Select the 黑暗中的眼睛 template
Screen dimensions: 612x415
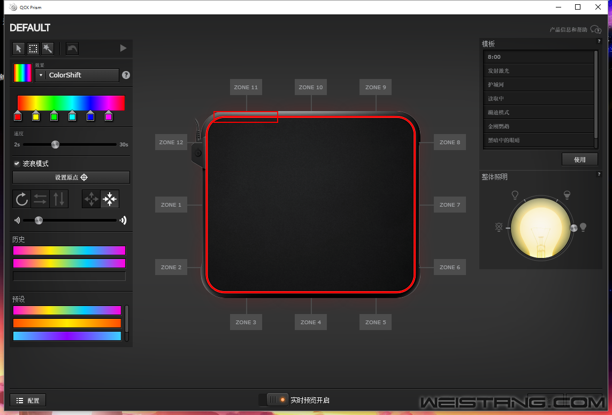[x=539, y=140]
